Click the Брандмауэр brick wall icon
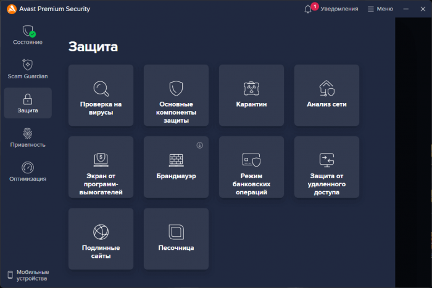 [x=176, y=160]
